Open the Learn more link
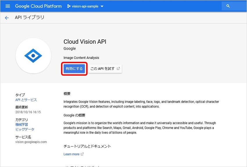Screen dimensions: 247x167 coord(71,154)
